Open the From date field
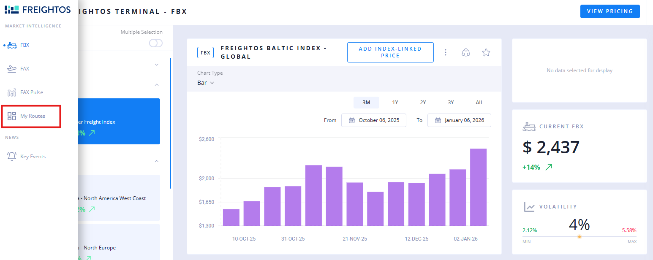The image size is (653, 260). tap(373, 120)
